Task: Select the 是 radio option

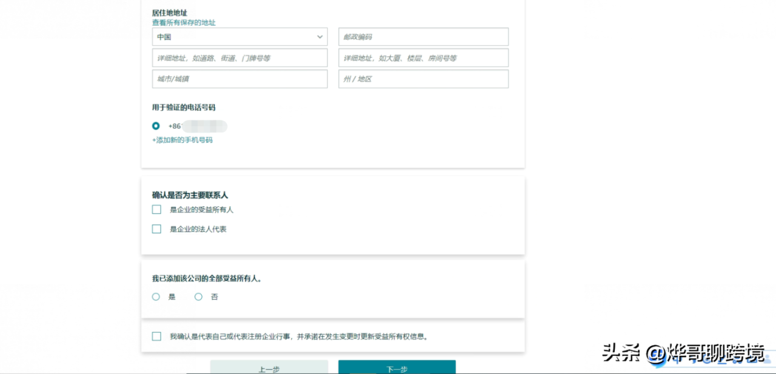Action: [155, 297]
